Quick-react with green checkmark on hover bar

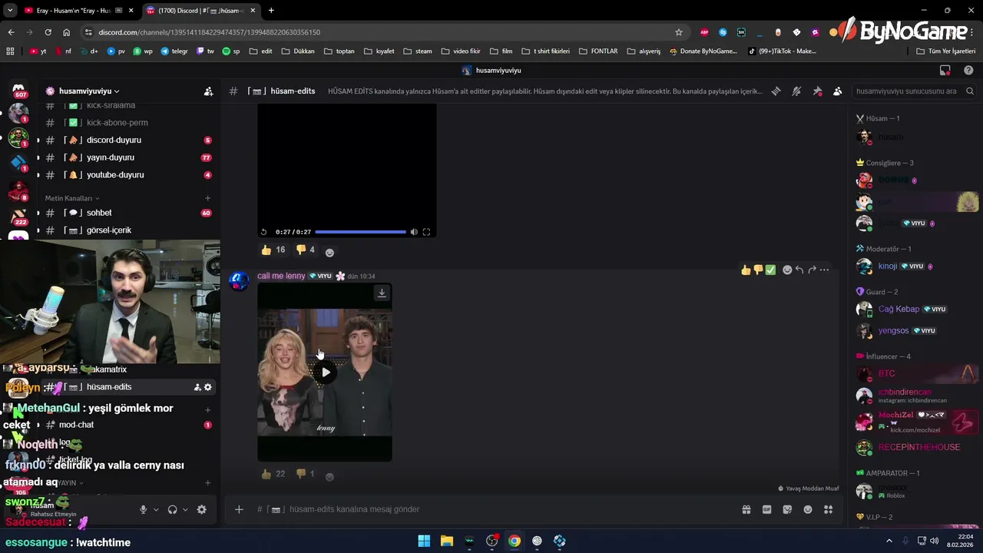[770, 270]
